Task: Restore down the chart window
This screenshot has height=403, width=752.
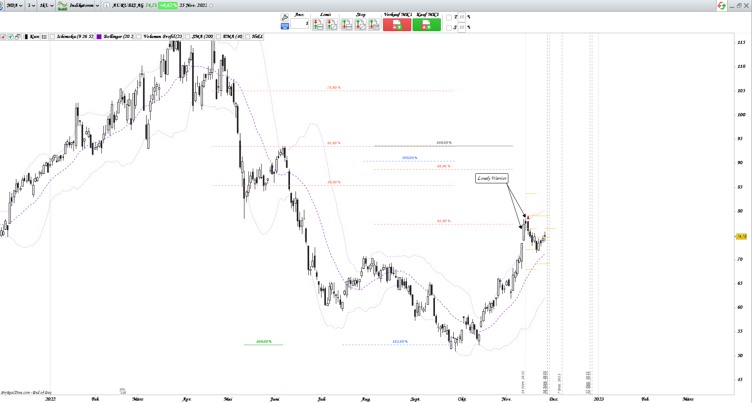Action: coord(739,6)
